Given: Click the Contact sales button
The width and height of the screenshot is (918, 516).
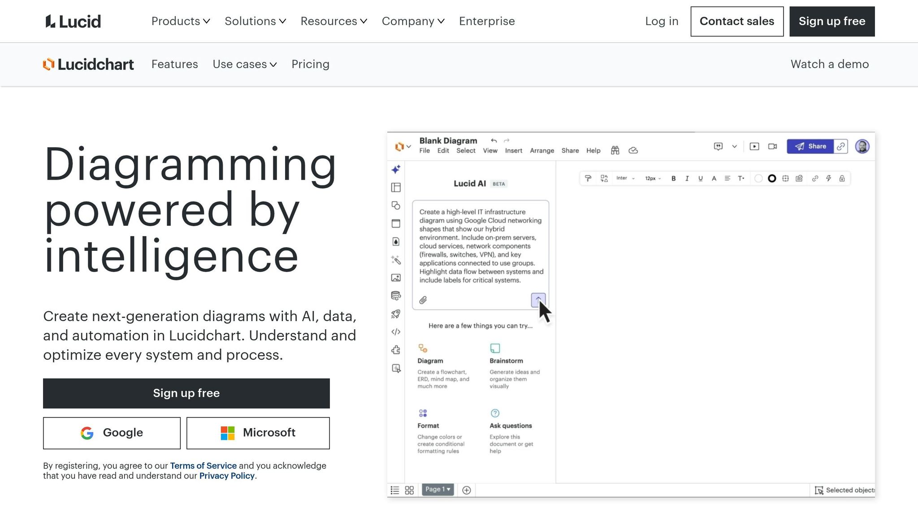Looking at the screenshot, I should 737,21.
